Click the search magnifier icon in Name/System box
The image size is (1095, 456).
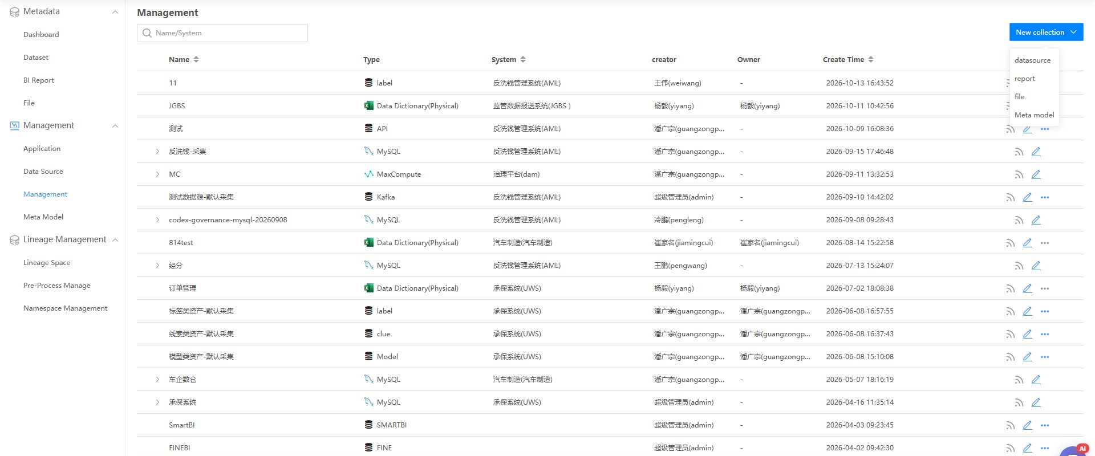(147, 33)
